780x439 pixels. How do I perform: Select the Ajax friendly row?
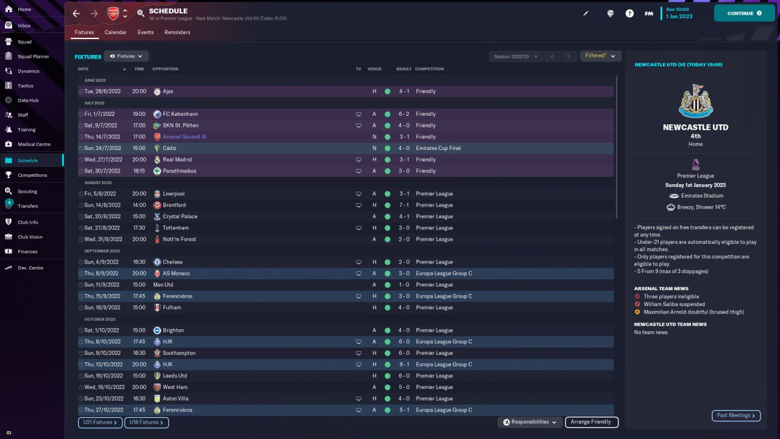click(x=346, y=91)
